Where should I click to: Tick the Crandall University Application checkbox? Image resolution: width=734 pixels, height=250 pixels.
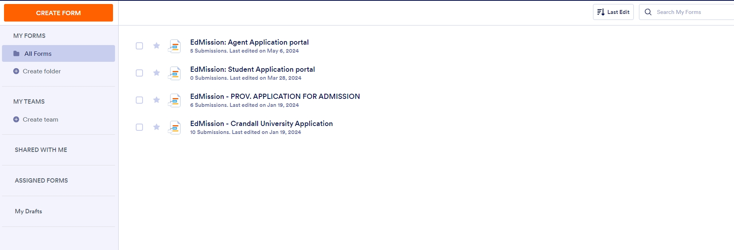pyautogui.click(x=139, y=127)
